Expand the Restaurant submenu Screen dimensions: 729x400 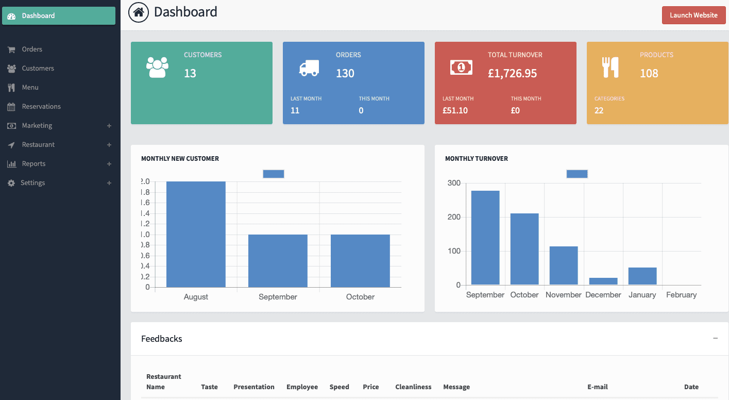pos(109,144)
